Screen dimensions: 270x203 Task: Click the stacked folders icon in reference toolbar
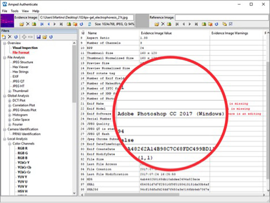click(224, 24)
